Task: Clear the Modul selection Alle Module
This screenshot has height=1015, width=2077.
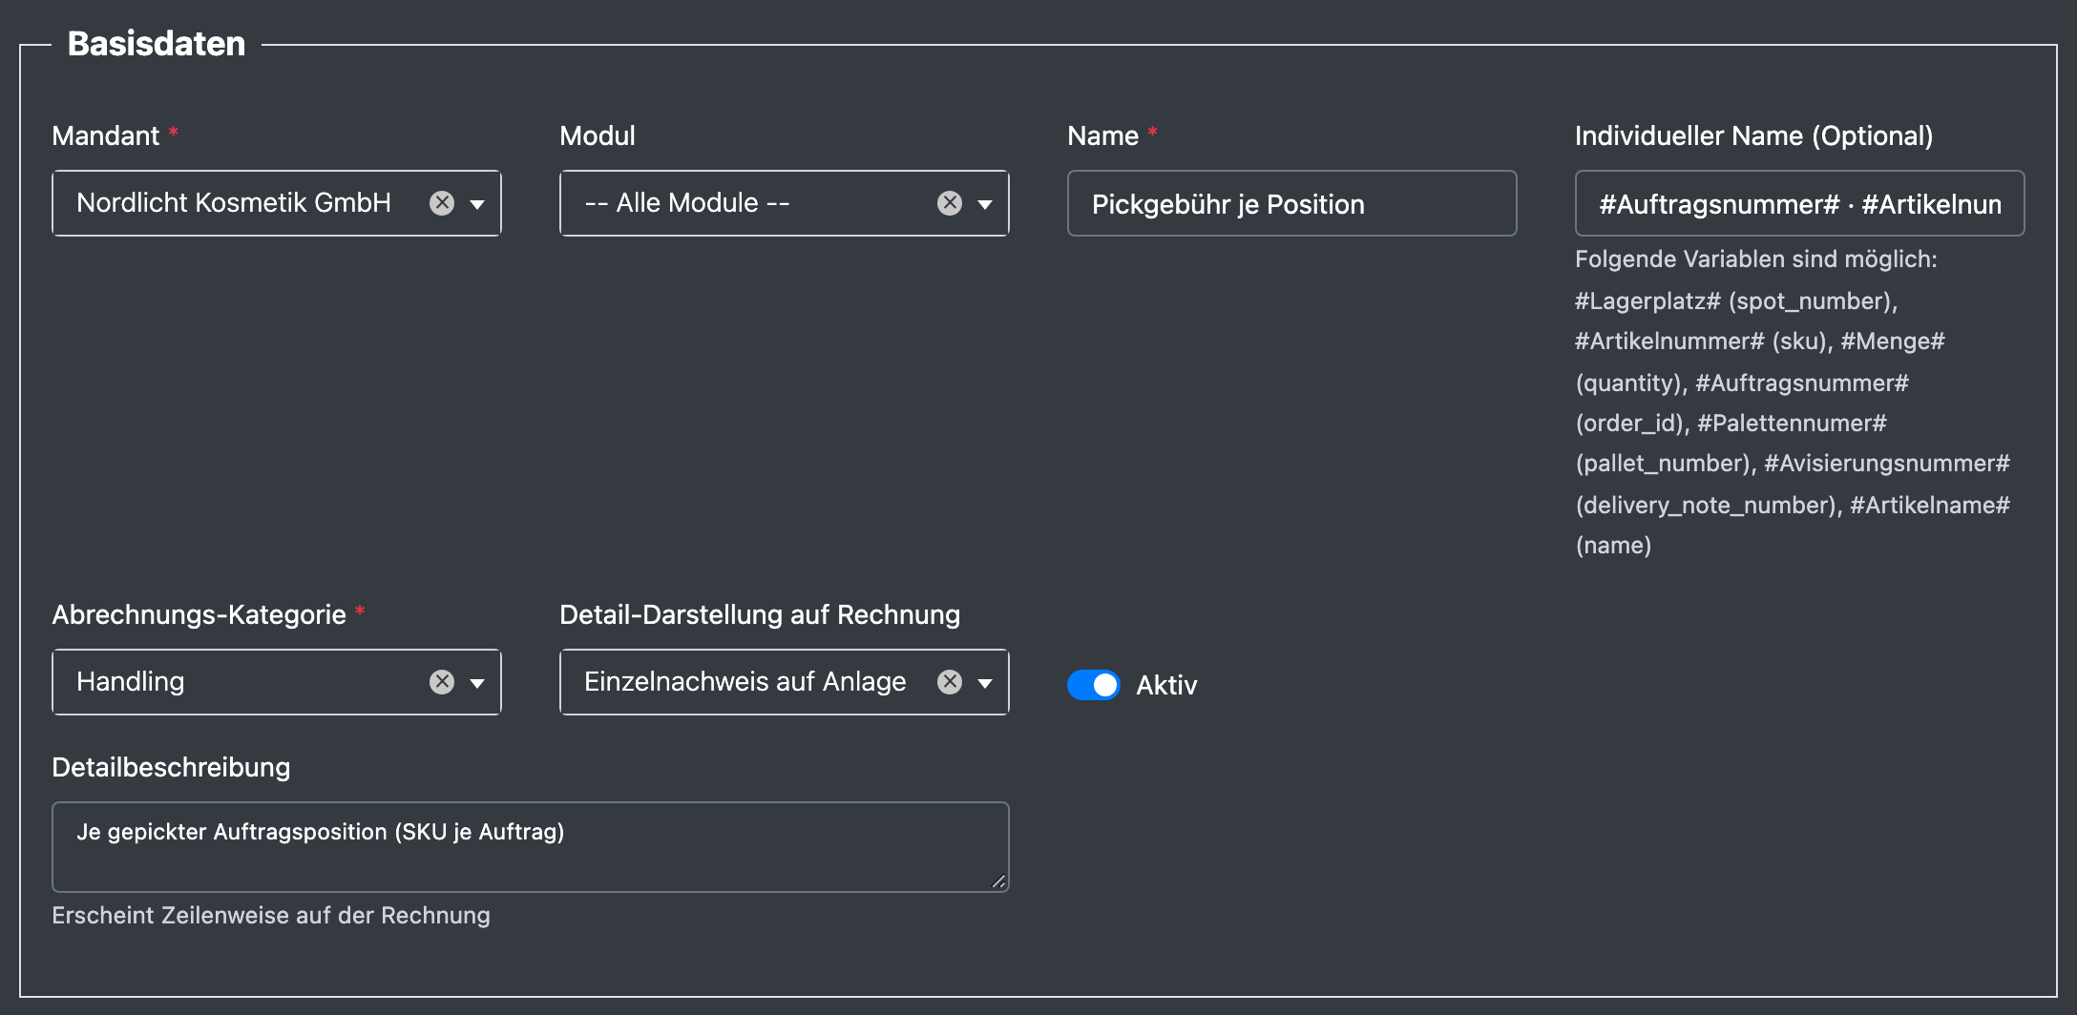Action: click(950, 203)
